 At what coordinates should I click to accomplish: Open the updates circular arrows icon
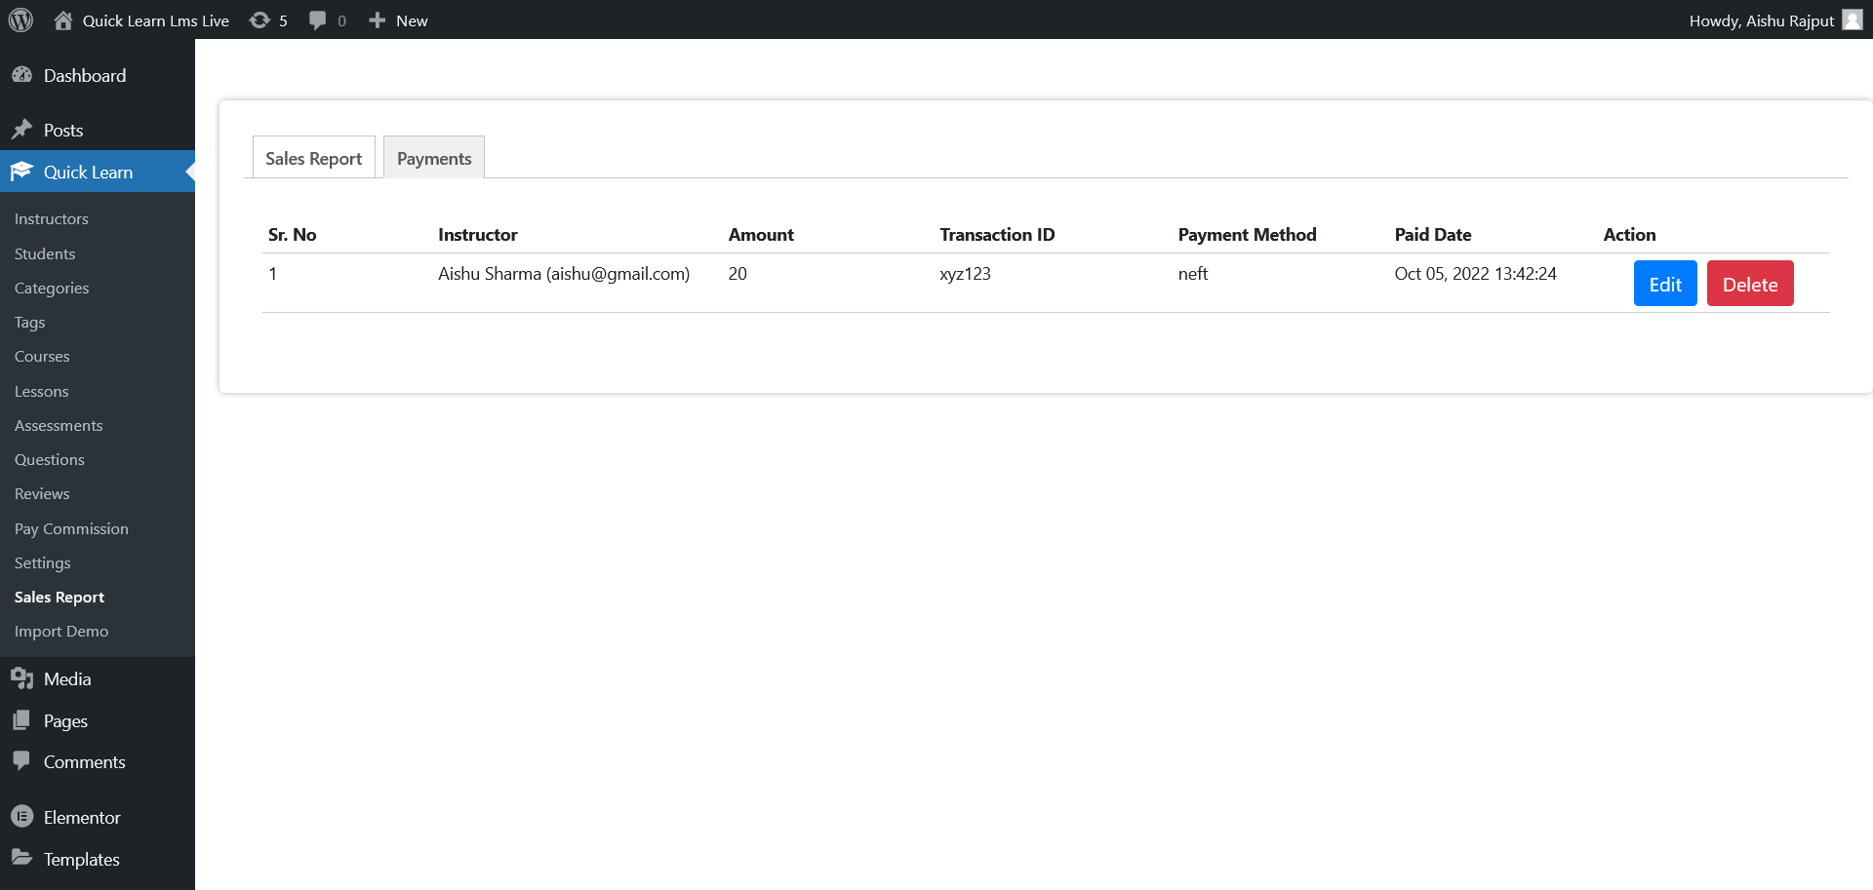259,19
